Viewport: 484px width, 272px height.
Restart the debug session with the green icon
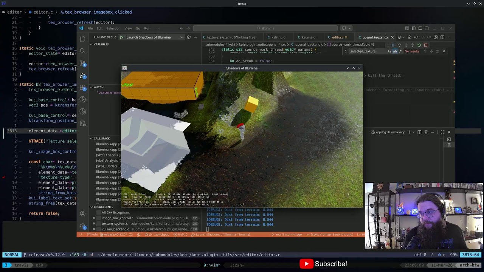point(419,45)
